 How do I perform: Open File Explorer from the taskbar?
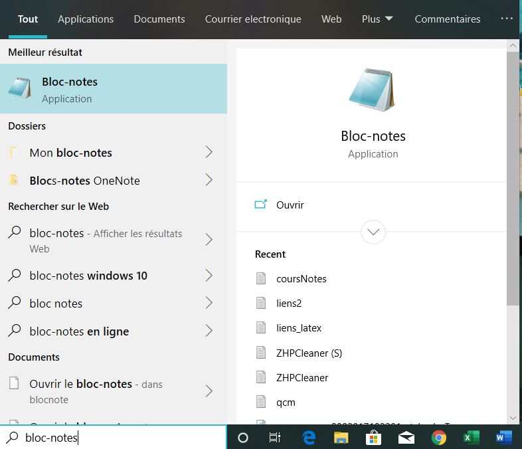tap(341, 438)
